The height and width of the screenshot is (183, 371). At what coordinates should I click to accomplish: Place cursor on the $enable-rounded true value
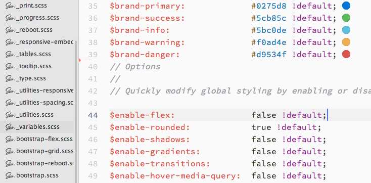(x=261, y=127)
